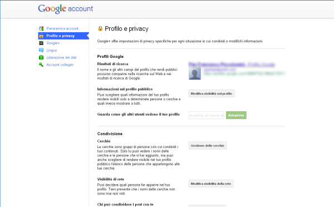Open Account collegati section
334x207 pixels.
click(60, 65)
